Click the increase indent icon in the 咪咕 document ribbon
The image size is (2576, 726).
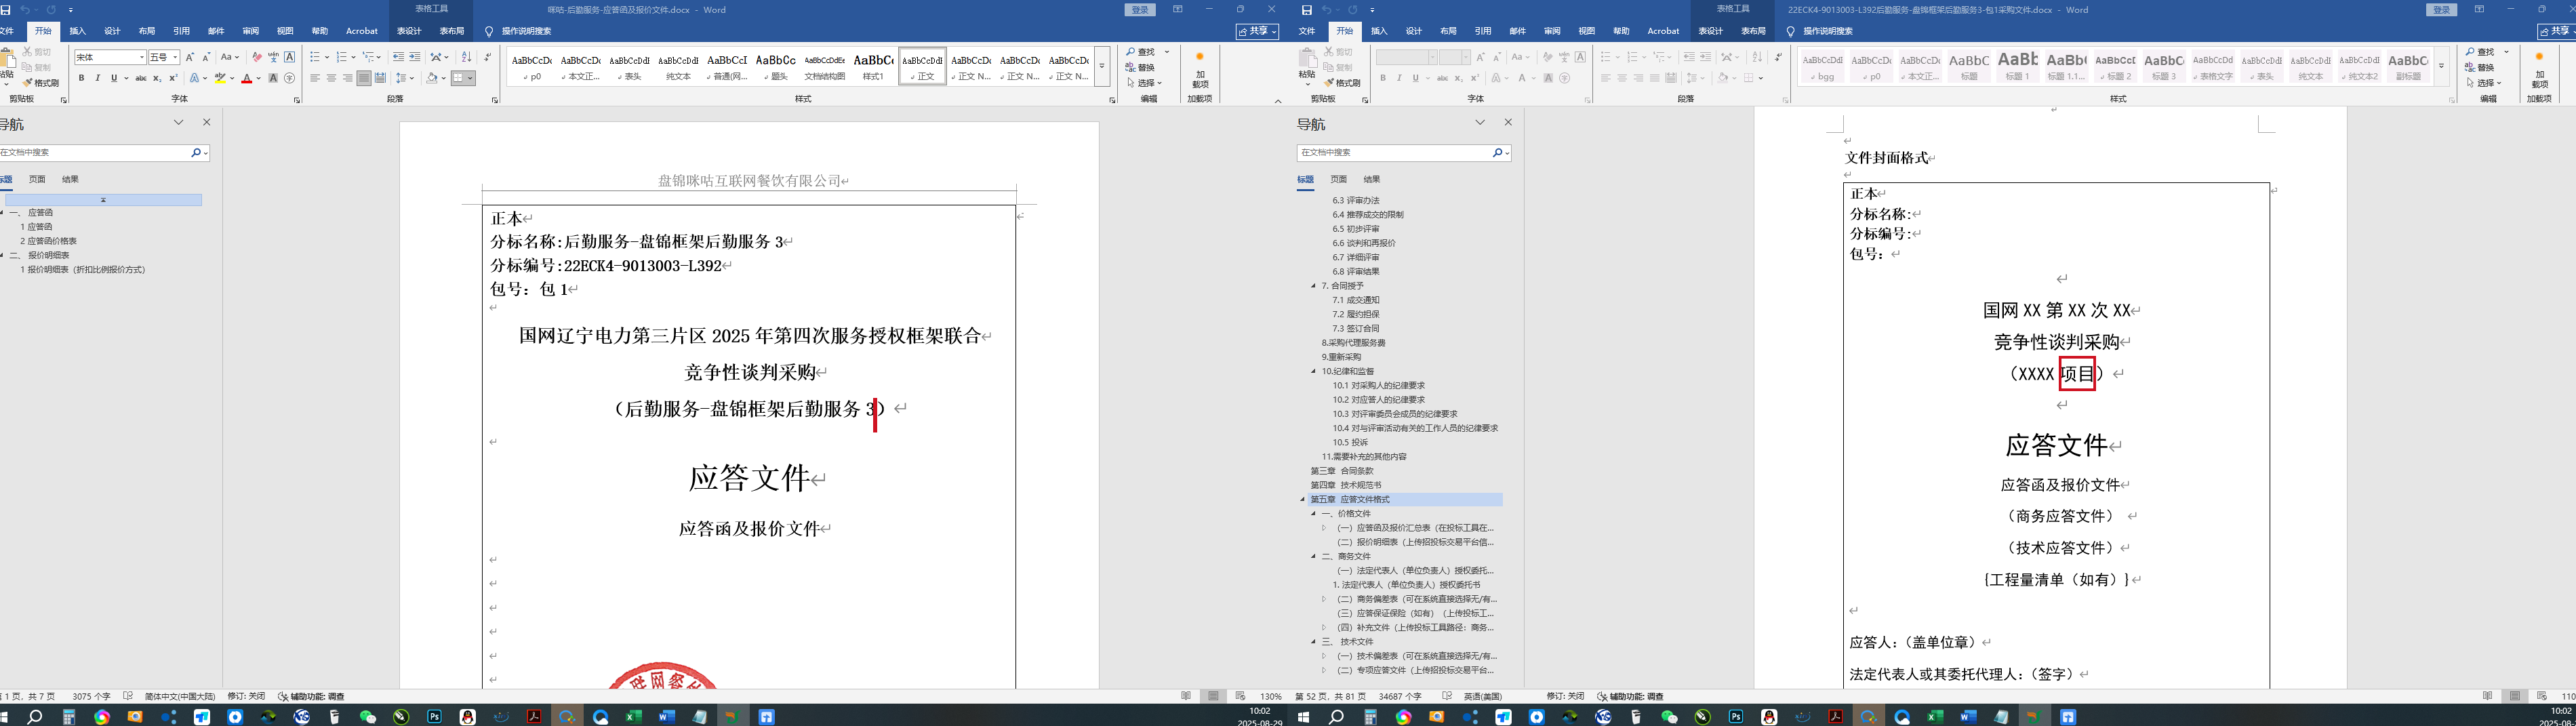tap(415, 57)
